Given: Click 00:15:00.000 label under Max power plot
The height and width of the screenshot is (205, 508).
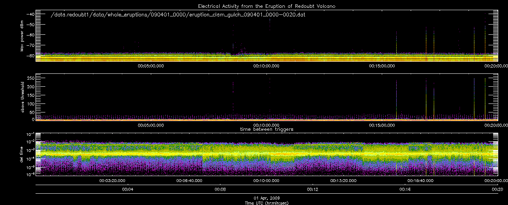Looking at the screenshot, I should point(382,66).
